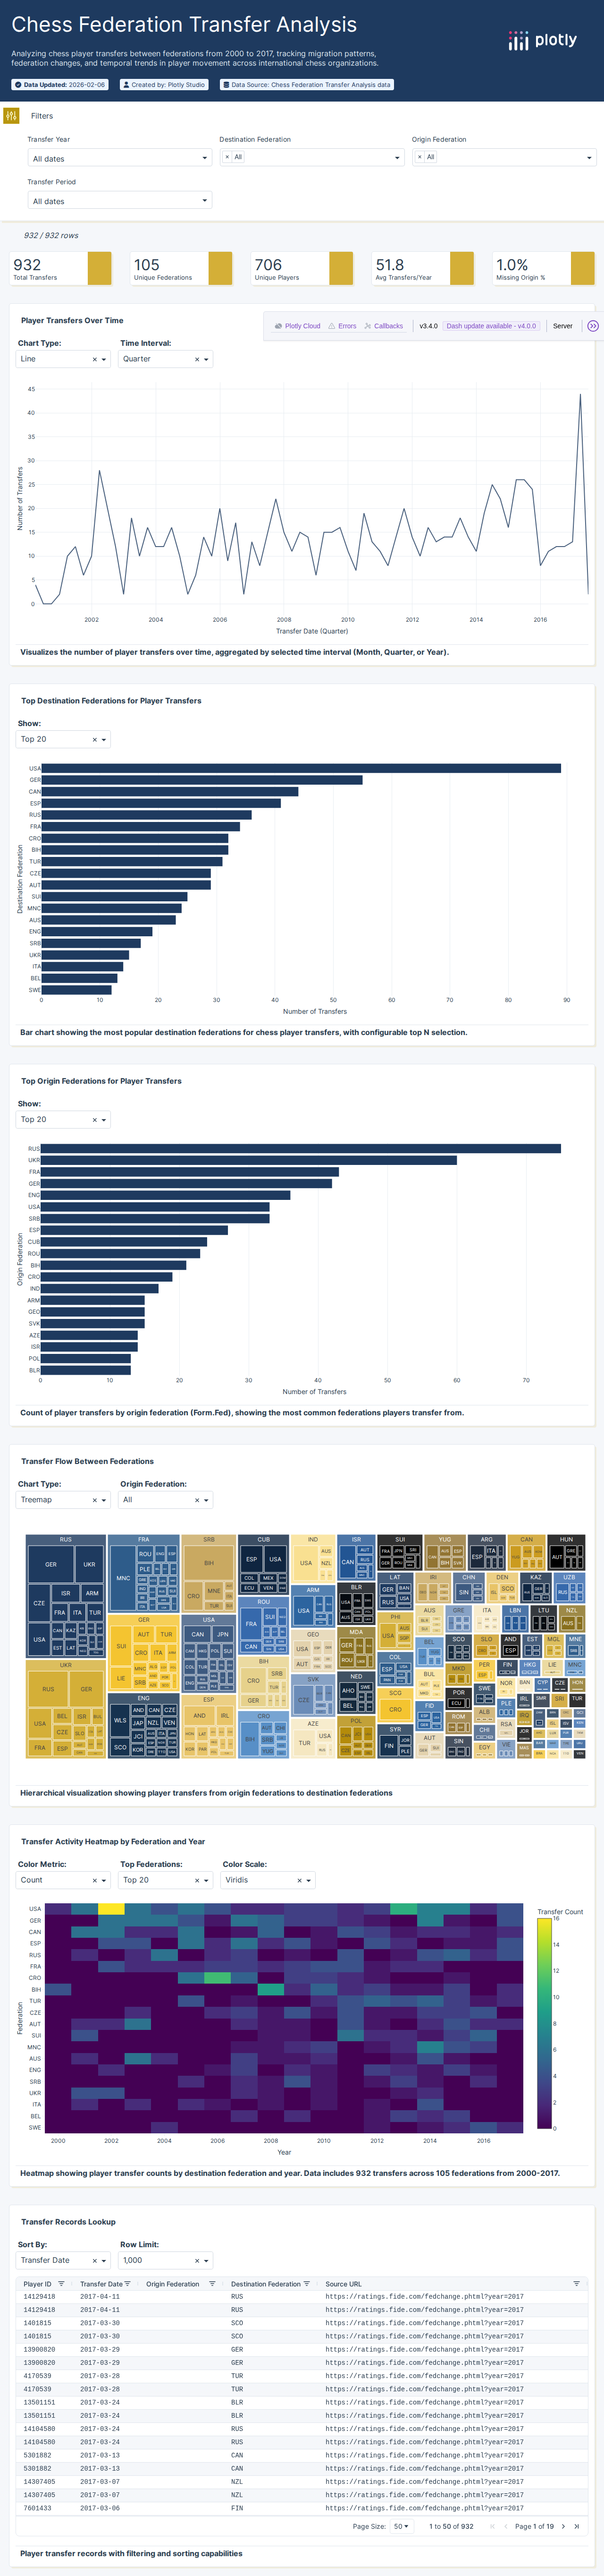Open the Transfer Year dropdown

coord(120,158)
